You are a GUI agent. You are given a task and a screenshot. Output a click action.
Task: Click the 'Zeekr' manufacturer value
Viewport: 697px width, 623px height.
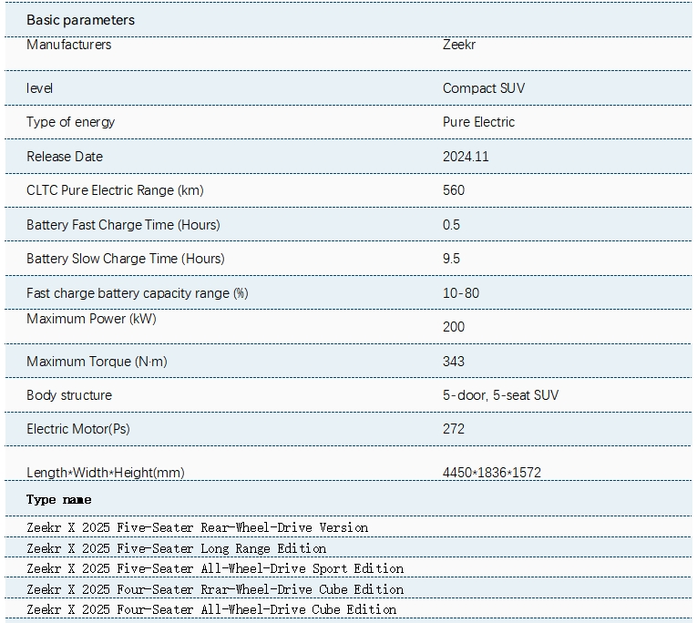[x=458, y=45]
